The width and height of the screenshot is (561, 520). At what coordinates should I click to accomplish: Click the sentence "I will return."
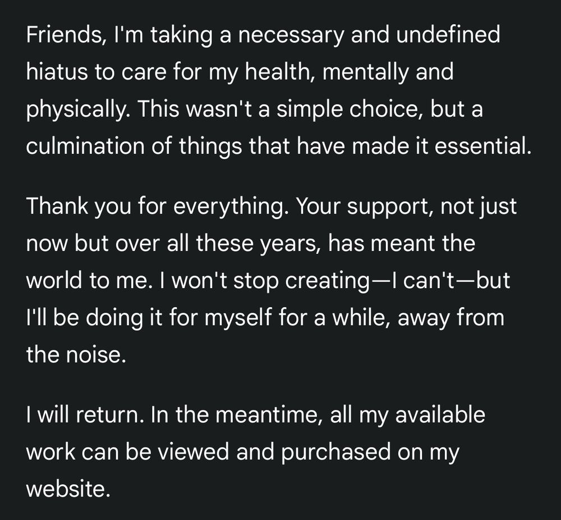point(85,415)
